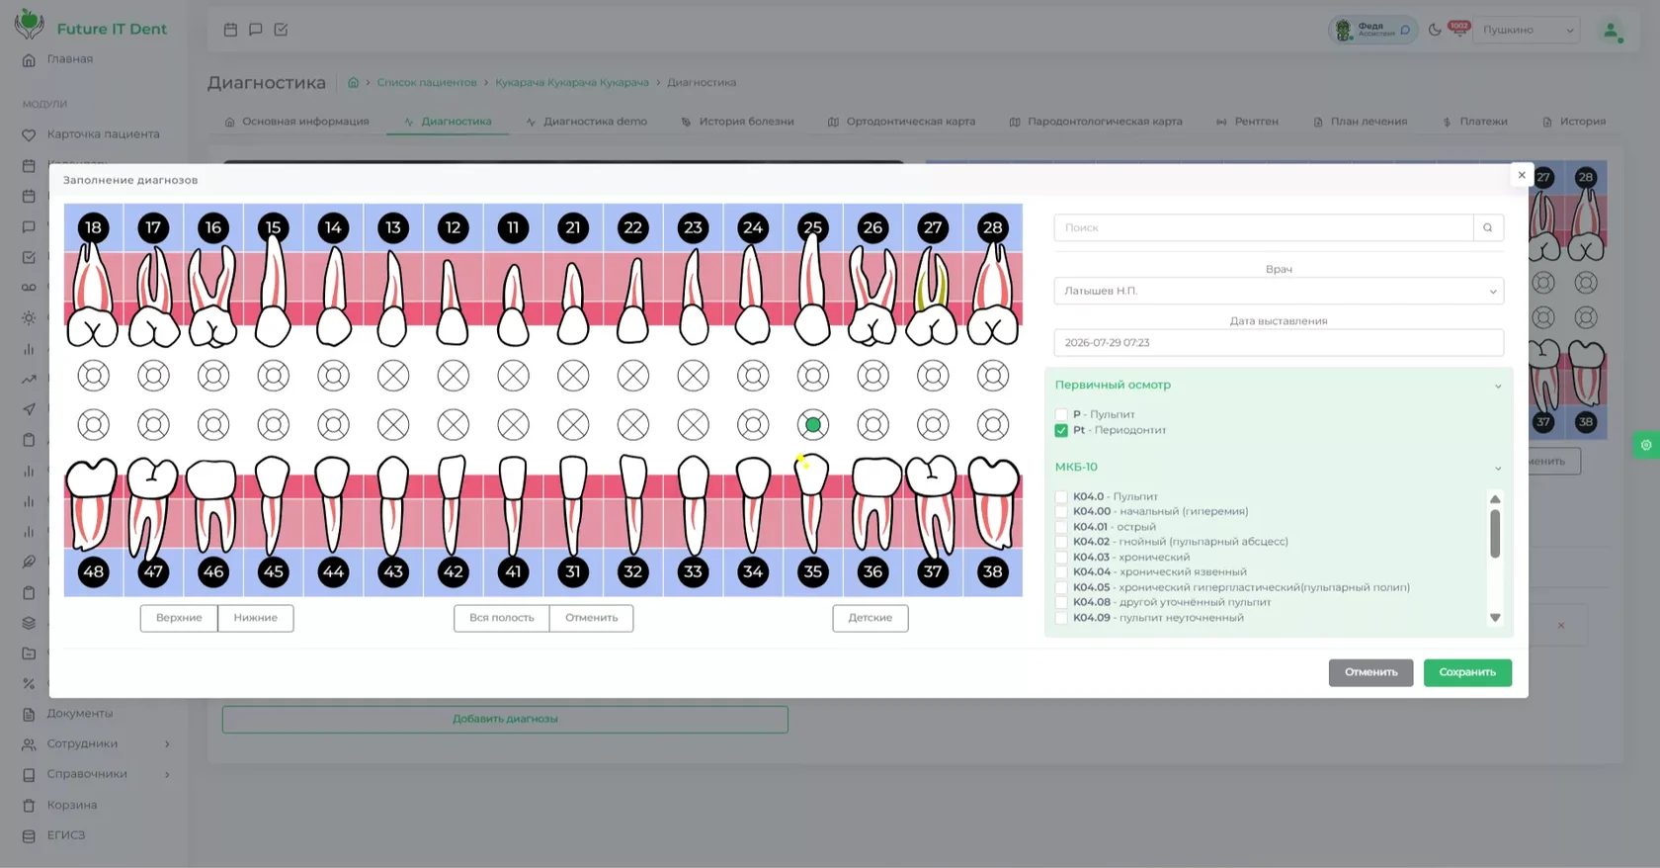The image size is (1660, 868).
Task: Collapse the МКБ-10 section
Action: [x=1498, y=468]
